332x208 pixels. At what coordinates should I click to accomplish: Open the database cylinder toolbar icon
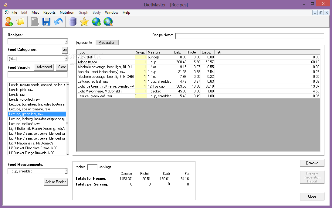pos(73,22)
